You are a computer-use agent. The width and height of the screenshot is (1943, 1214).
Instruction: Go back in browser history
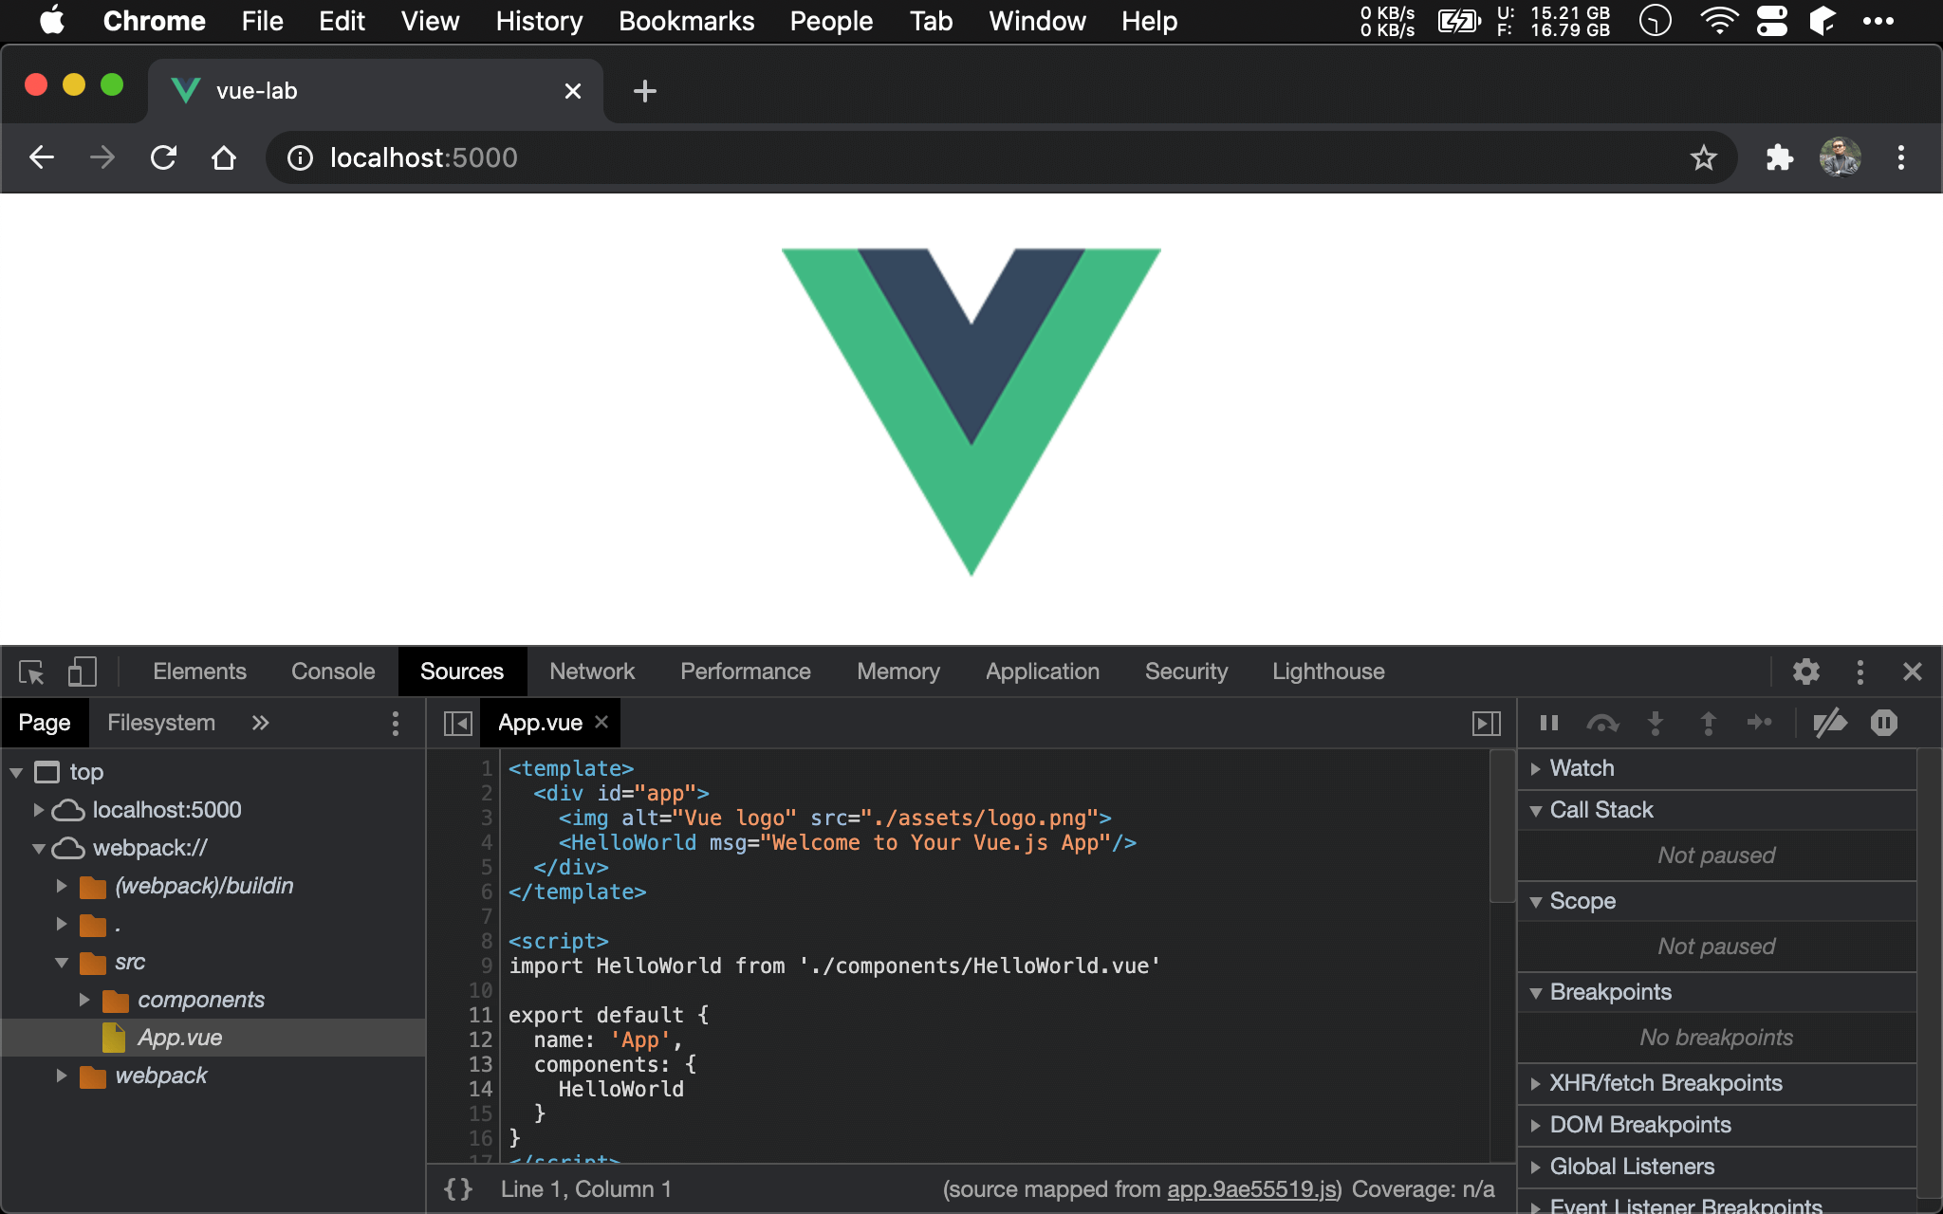(x=42, y=157)
